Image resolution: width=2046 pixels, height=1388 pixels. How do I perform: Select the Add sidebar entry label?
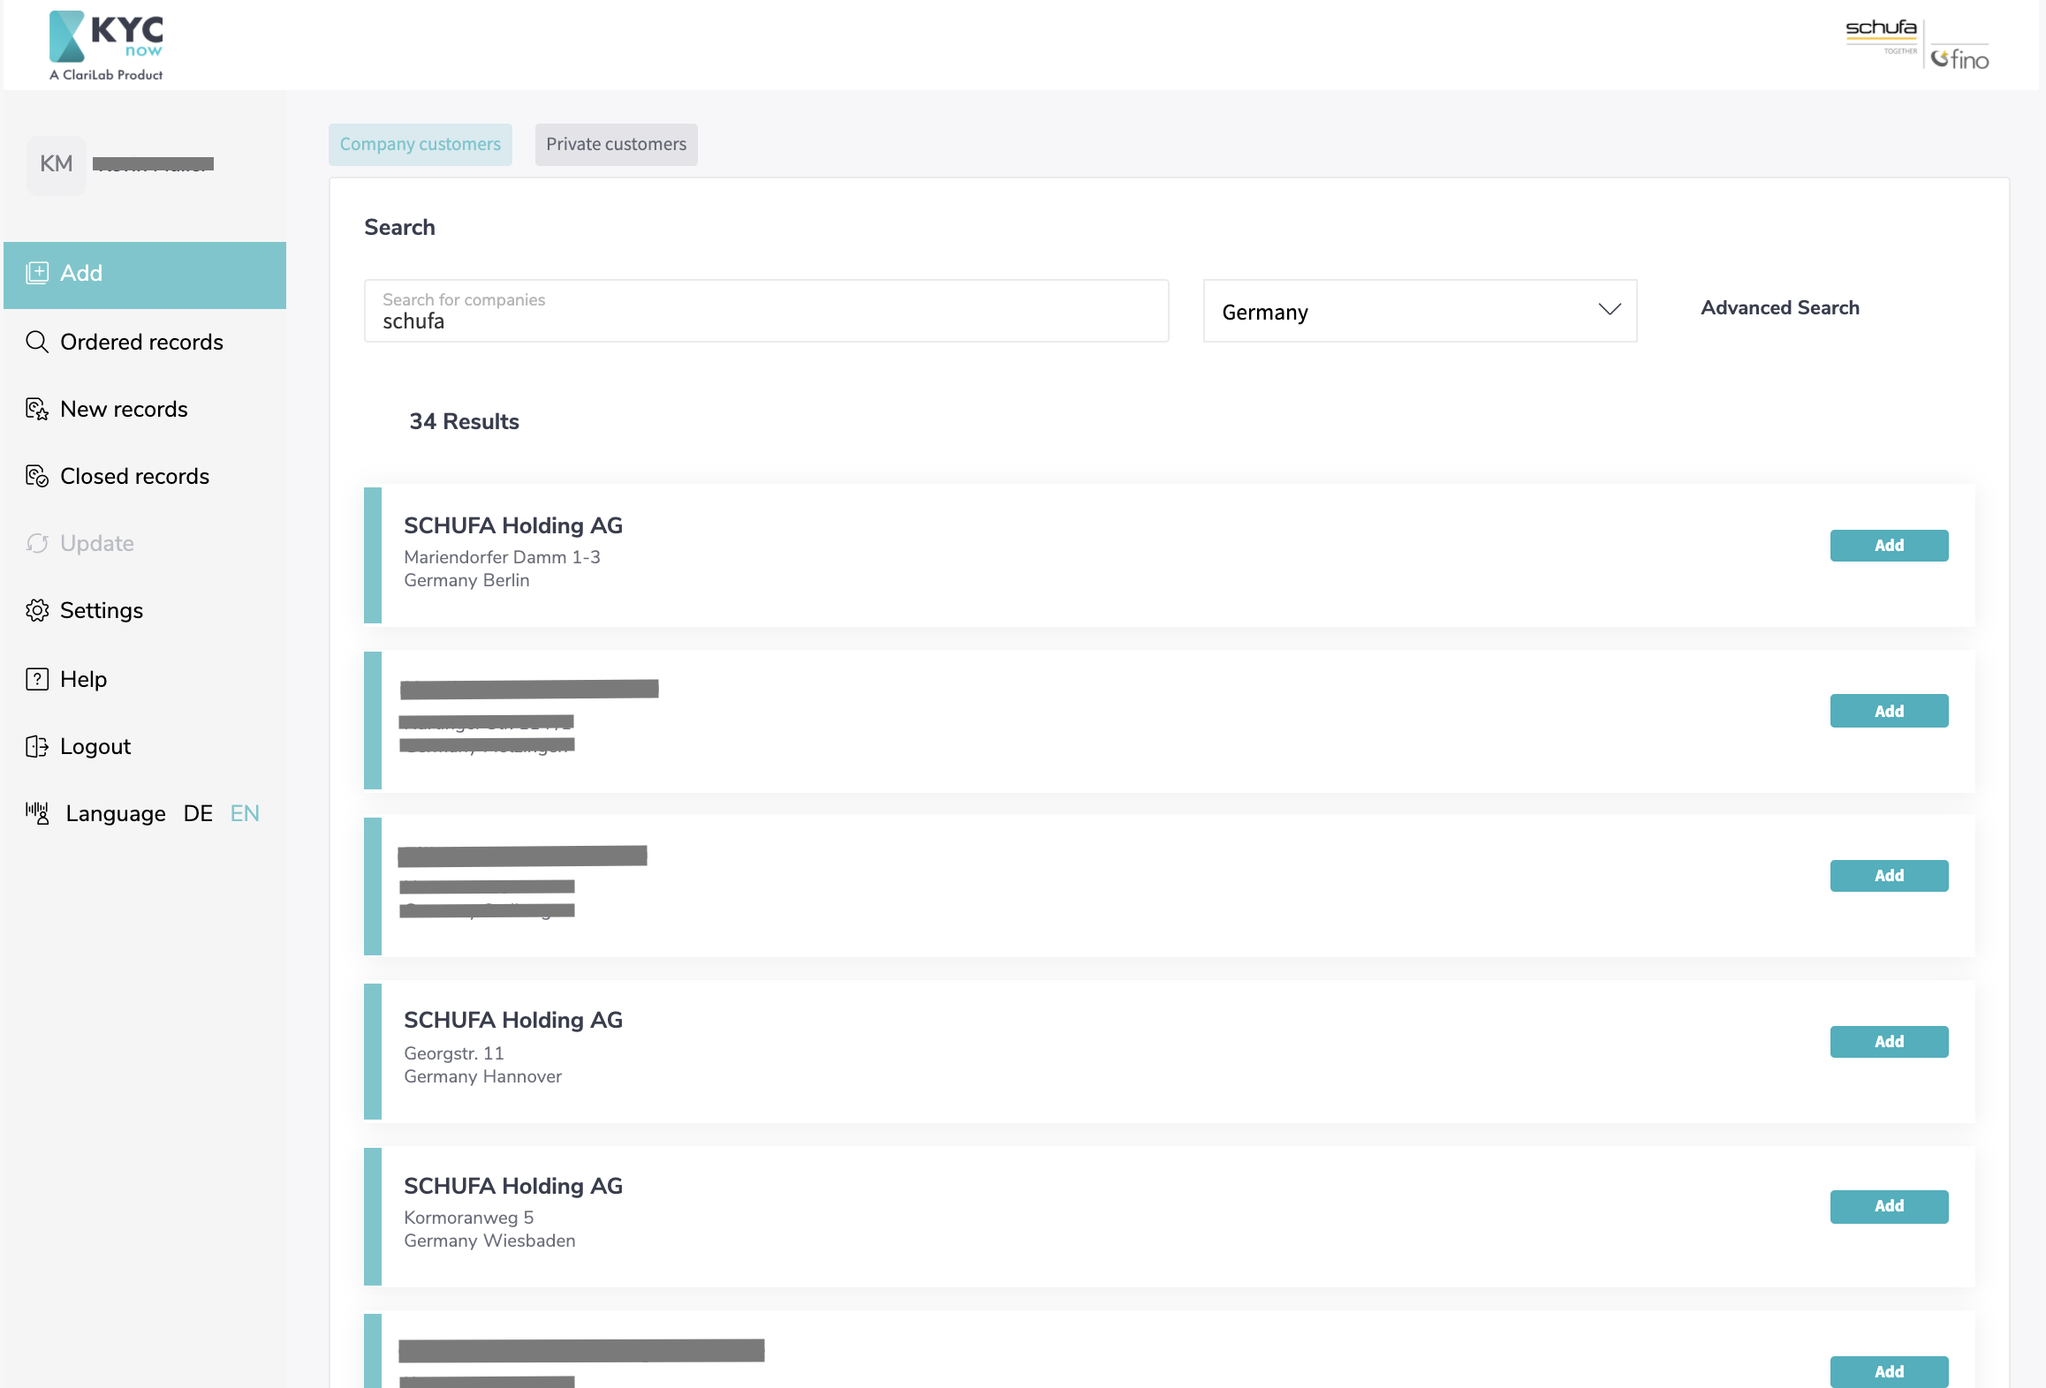tap(81, 273)
